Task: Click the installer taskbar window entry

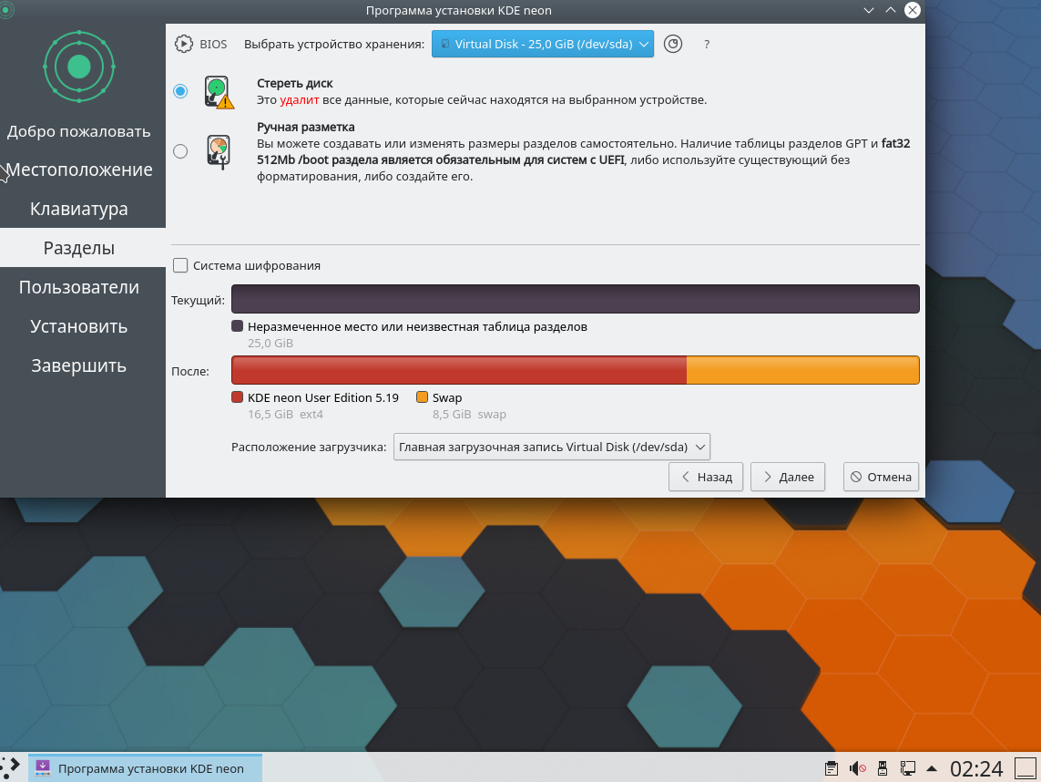Action: pyautogui.click(x=146, y=768)
